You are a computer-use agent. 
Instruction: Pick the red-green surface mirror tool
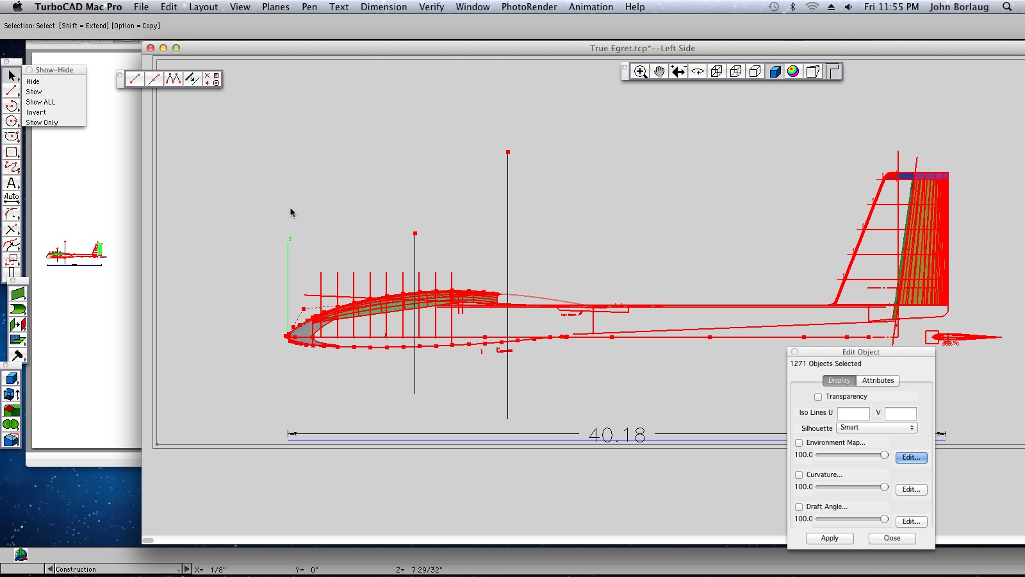point(17,325)
